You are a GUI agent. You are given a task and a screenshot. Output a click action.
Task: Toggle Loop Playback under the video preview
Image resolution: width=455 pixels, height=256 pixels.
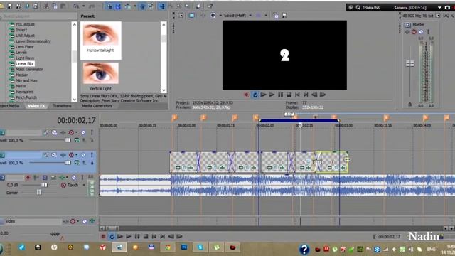tap(255, 95)
